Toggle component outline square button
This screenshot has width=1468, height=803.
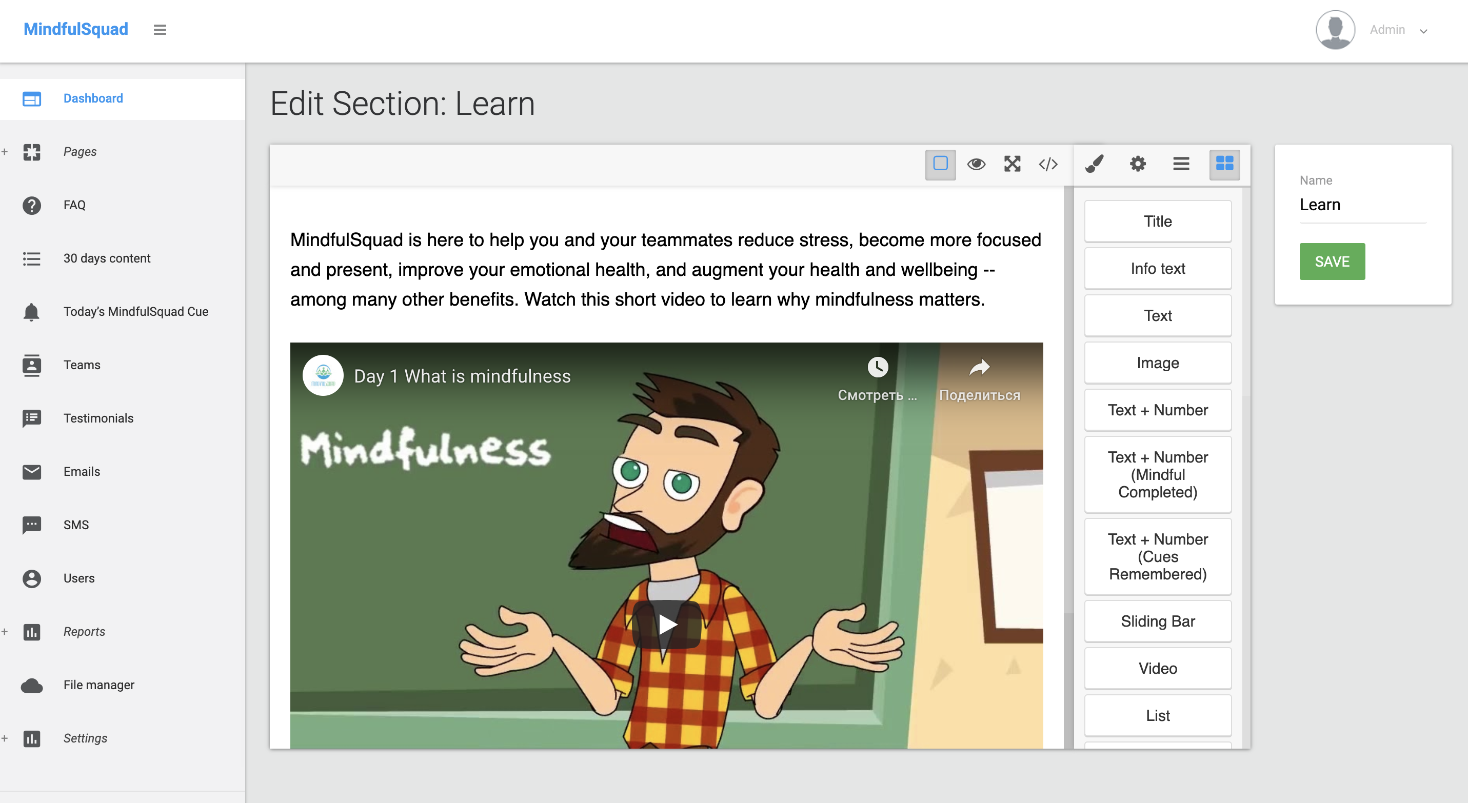click(940, 164)
